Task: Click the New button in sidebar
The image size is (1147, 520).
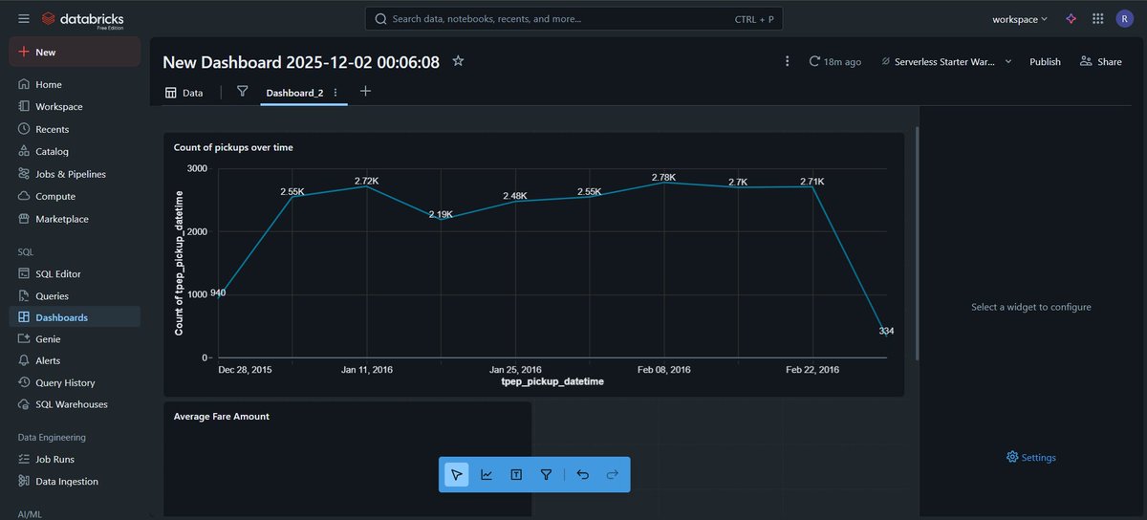Action: click(75, 52)
